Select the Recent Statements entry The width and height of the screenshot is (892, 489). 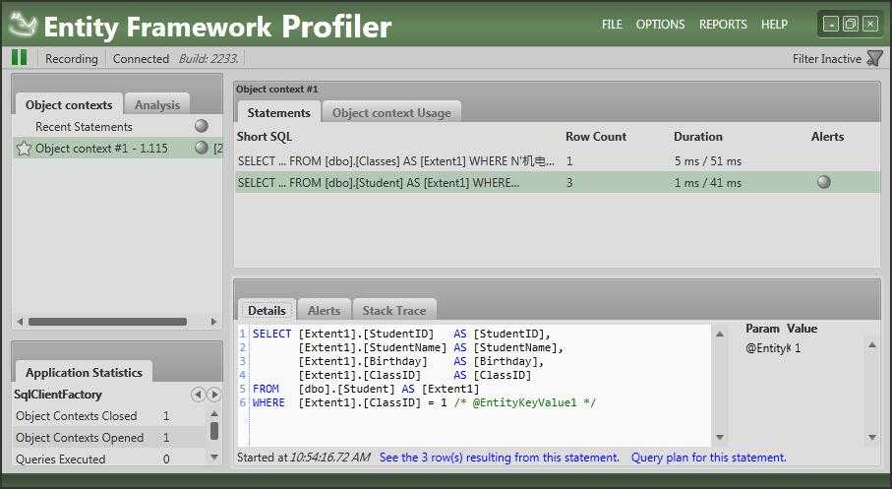[x=117, y=126]
